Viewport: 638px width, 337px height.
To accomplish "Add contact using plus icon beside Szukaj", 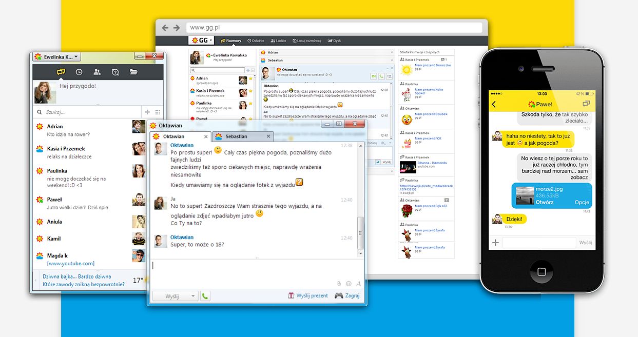I will tap(147, 112).
